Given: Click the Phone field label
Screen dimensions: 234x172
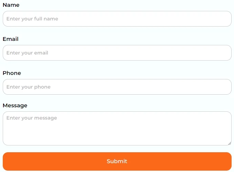Looking at the screenshot, I should tap(12, 73).
